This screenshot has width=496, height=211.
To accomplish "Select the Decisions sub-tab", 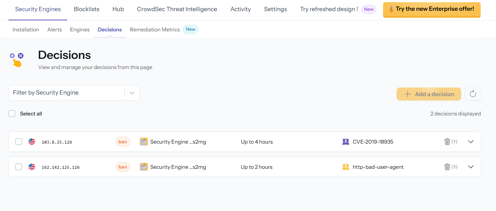I will pyautogui.click(x=110, y=29).
